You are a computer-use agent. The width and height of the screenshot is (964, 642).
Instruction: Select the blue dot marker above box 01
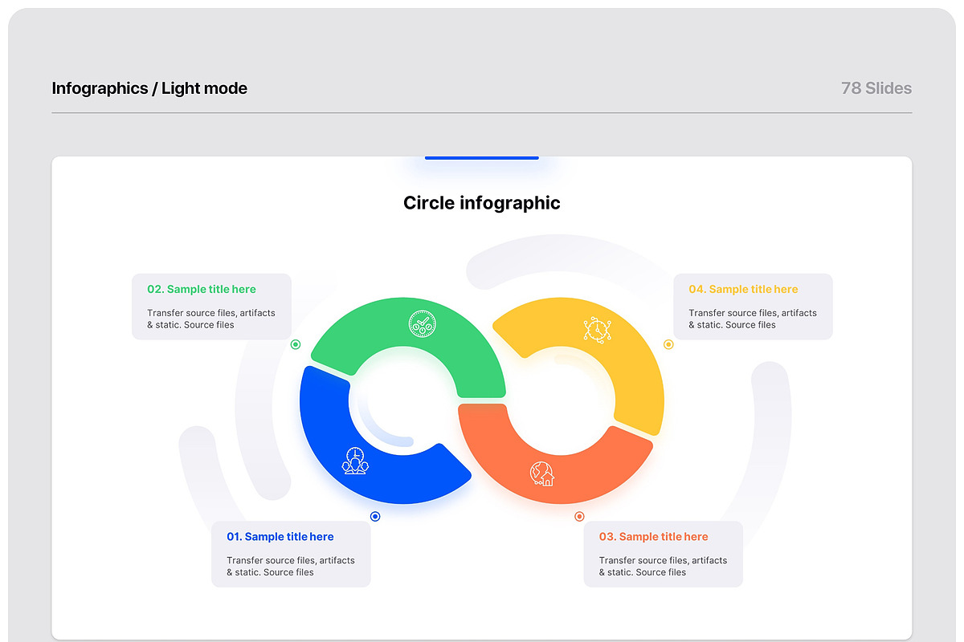click(375, 517)
